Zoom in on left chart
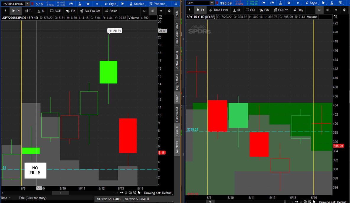Viewport: 350px width, 203px height. [x=130, y=193]
